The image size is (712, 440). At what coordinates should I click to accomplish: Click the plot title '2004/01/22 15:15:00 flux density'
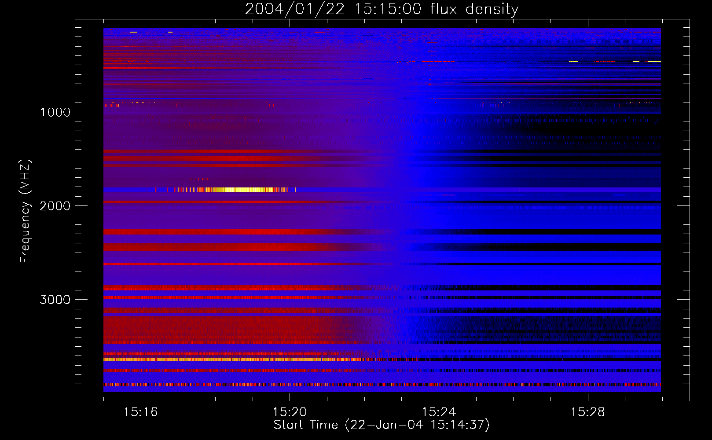coord(382,9)
